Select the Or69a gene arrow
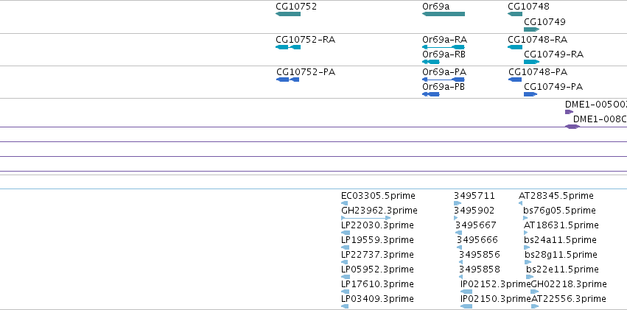The width and height of the screenshot is (627, 310). [x=444, y=14]
